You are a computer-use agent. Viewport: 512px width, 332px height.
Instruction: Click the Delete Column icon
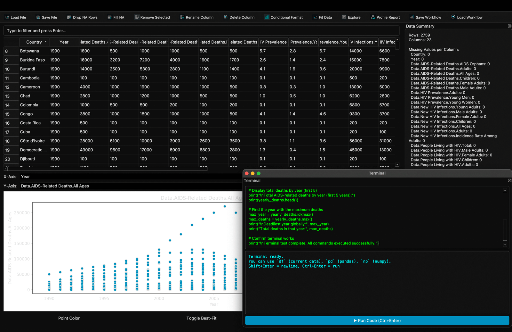(x=226, y=17)
